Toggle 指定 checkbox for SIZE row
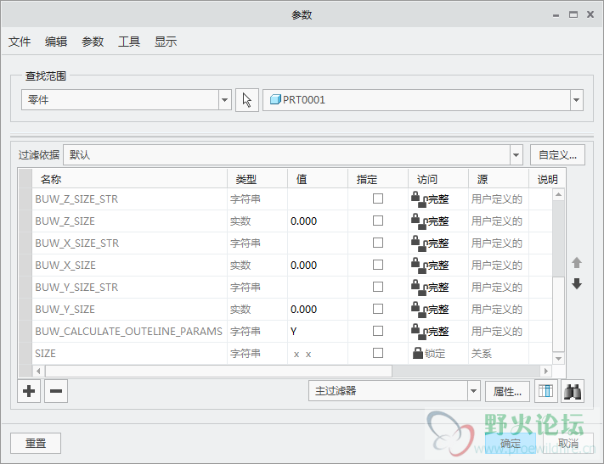Image resolution: width=604 pixels, height=464 pixels. coord(378,353)
